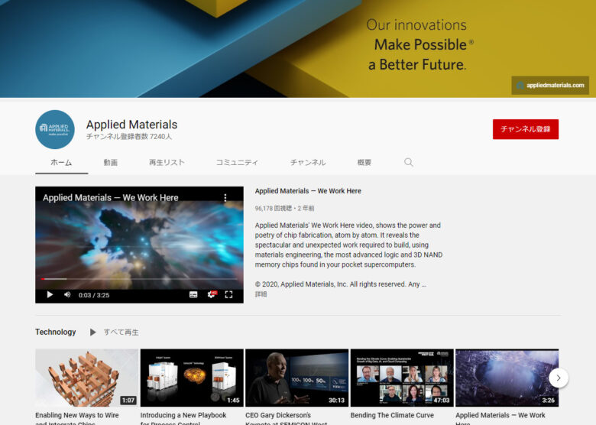This screenshot has width=596, height=425.
Task: Toggle subtitles on the video player
Action: coord(193,294)
